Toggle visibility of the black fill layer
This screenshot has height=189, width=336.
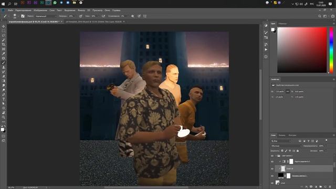click(272, 176)
